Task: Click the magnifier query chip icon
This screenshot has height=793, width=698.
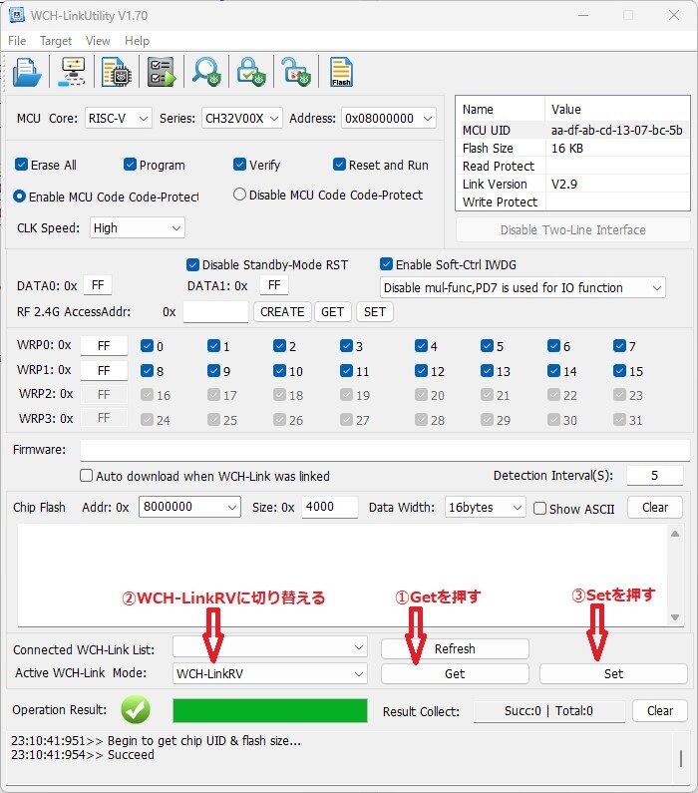Action: coord(206,73)
